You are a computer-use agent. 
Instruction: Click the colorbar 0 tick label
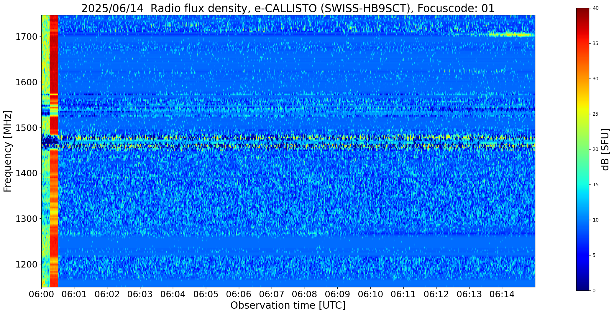[594, 291]
